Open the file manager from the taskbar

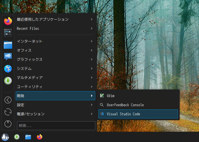point(28,137)
